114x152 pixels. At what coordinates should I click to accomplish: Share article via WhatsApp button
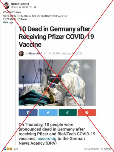68,112
